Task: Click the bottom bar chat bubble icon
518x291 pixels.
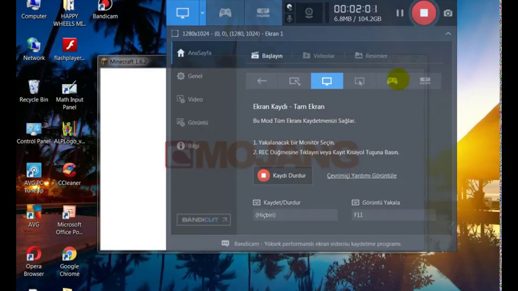Action: (225, 244)
